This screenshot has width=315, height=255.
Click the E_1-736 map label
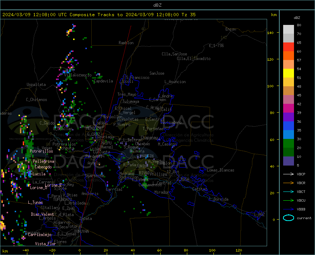pyautogui.click(x=216, y=46)
